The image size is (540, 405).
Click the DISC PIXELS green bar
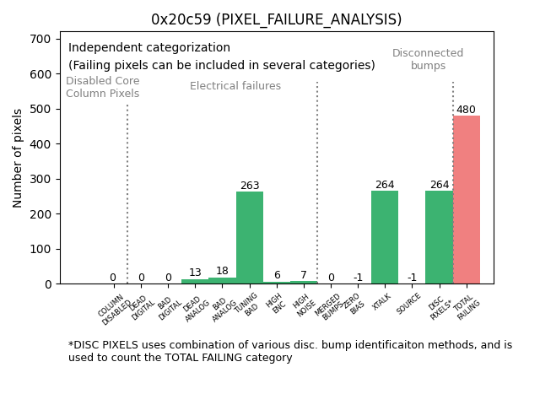click(439, 238)
